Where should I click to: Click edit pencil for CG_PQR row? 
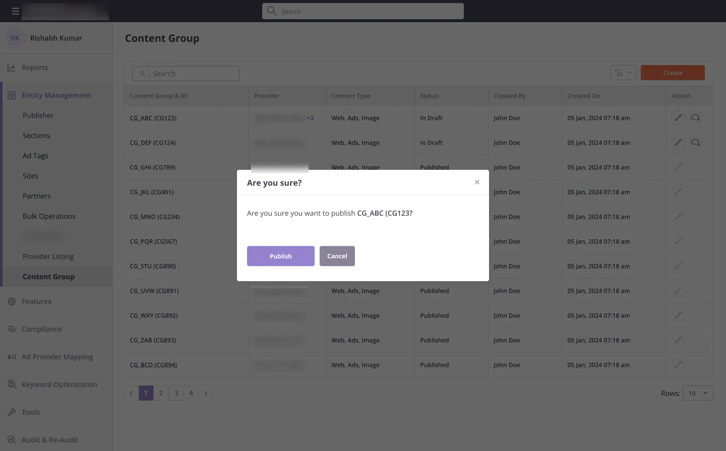tap(679, 241)
